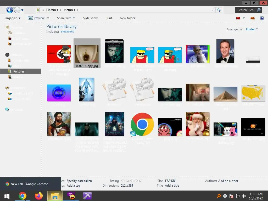Screen dimensions: 268x201
Task: Set rating to five stars
Action: 141,181
